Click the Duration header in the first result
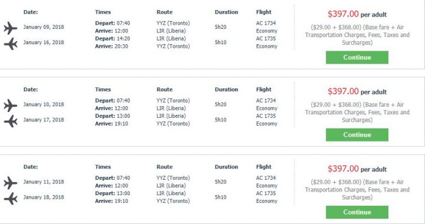Screen dimensions: 425x224 226,12
